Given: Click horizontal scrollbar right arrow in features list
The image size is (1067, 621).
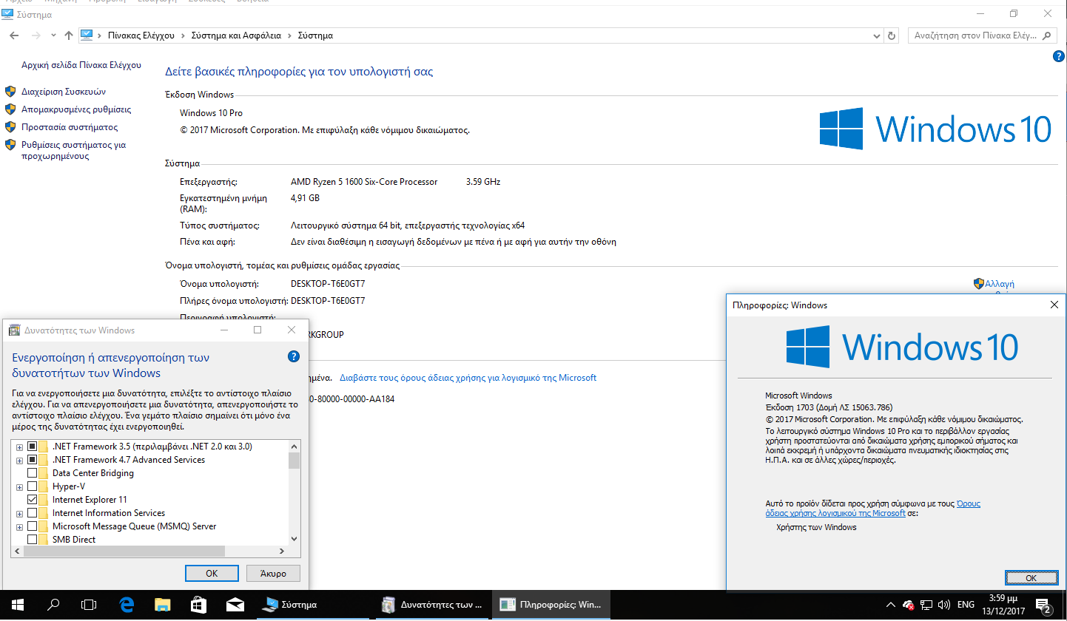Looking at the screenshot, I should [281, 552].
